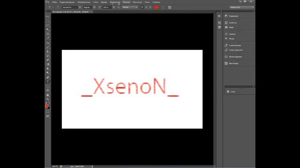Align text right
Image resolution: width=300 pixels, height=168 pixels.
pyautogui.click(x=150, y=7)
